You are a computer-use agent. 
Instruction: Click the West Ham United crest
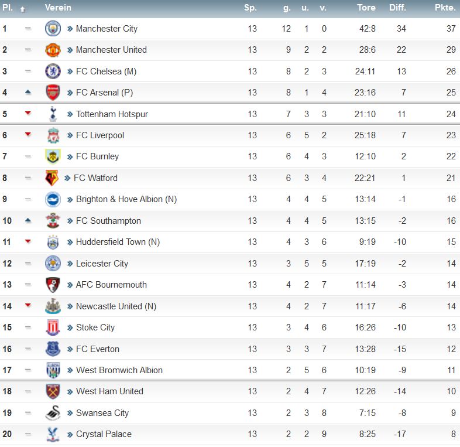click(x=53, y=391)
